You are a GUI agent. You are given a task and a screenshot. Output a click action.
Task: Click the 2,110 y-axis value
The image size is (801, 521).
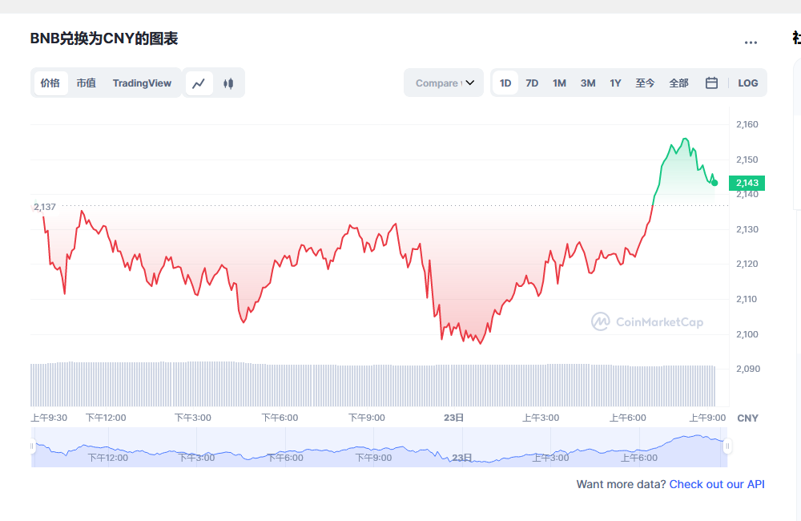click(747, 299)
